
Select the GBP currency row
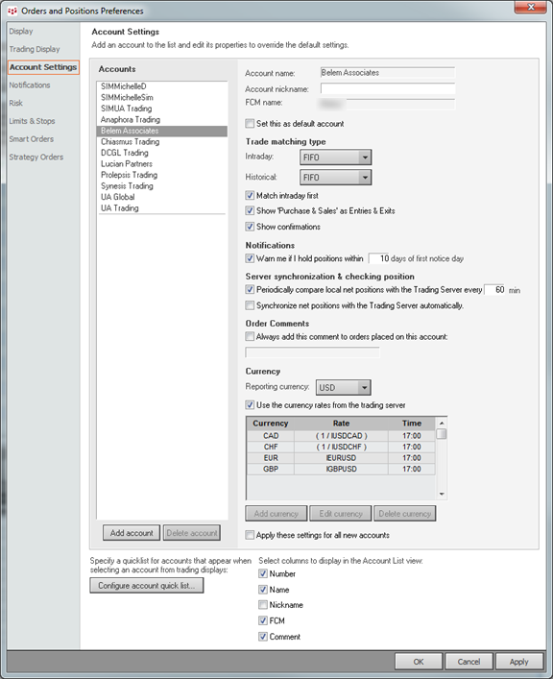[341, 469]
